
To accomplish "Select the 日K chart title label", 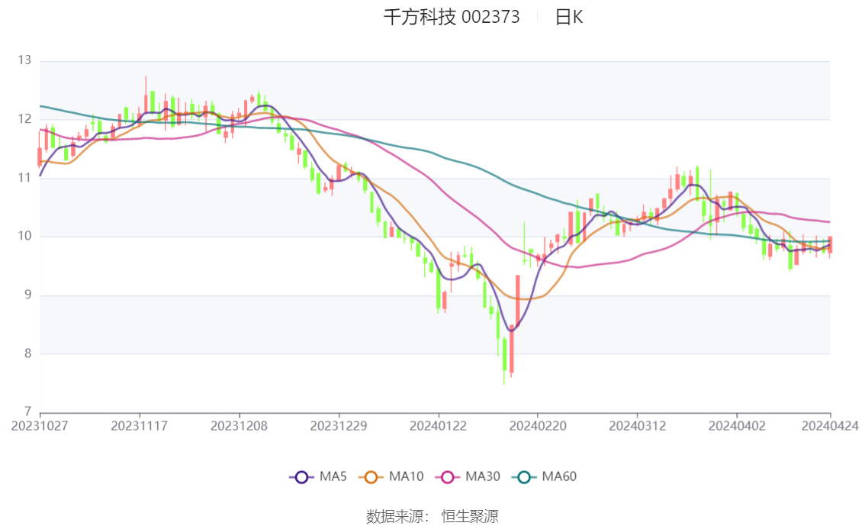I will (569, 17).
